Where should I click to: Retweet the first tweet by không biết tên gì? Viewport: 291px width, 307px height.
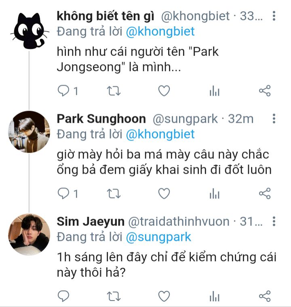114,91
